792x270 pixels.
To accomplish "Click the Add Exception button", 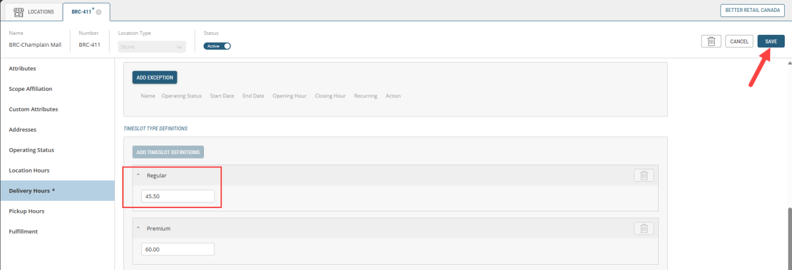I will pos(154,78).
